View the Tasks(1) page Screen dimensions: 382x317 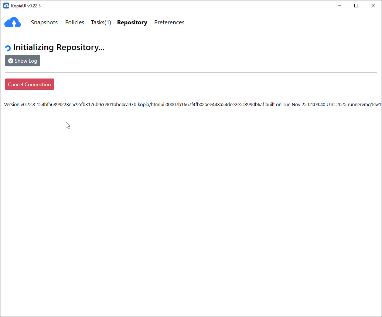(101, 22)
